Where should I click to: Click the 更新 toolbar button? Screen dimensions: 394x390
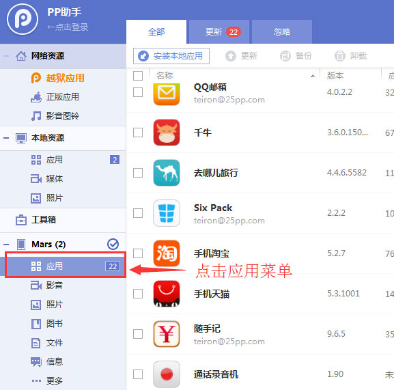coord(241,56)
